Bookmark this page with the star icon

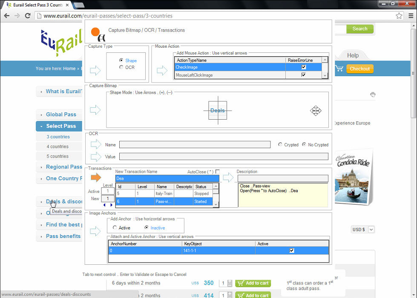click(399, 16)
